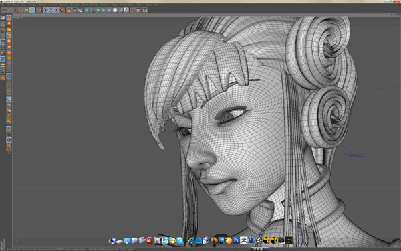Screen dimensions: 401x251
Task: Click the orange f-shaped icon in second palette column
Action: (x=9, y=116)
